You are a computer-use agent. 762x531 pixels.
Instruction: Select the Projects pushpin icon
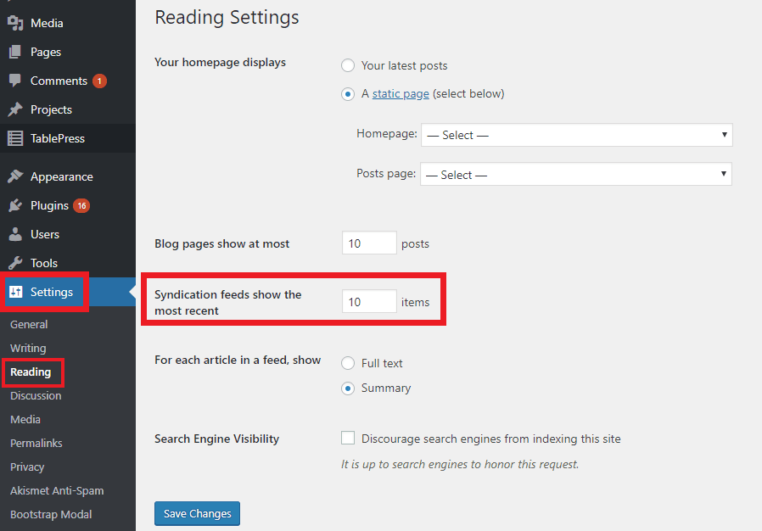(x=15, y=109)
